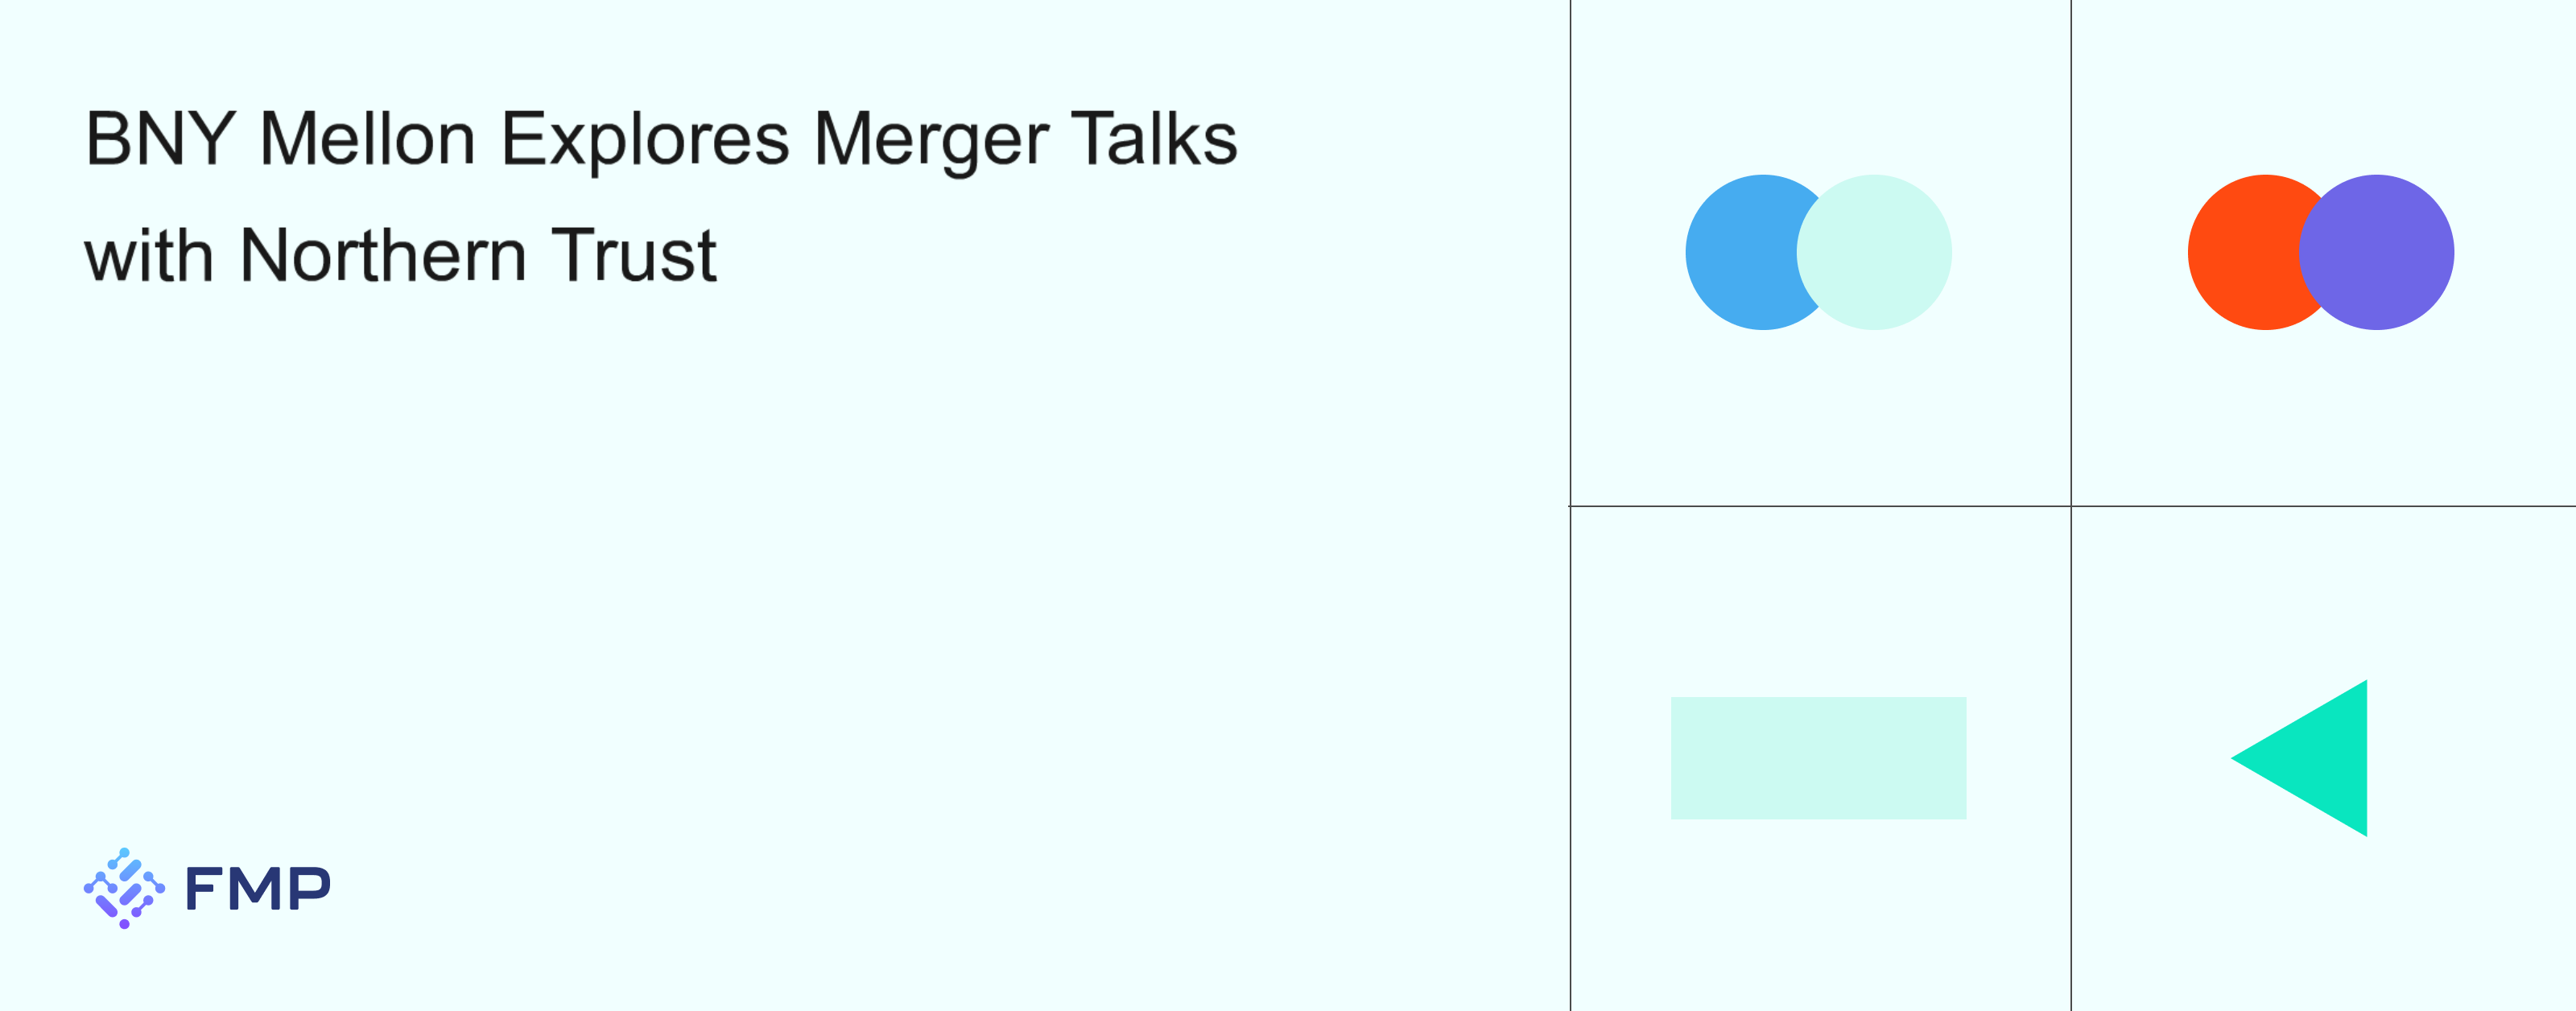This screenshot has height=1011, width=2576.
Task: Click the word "Northern" in the headline
Action: pyautogui.click(x=383, y=256)
